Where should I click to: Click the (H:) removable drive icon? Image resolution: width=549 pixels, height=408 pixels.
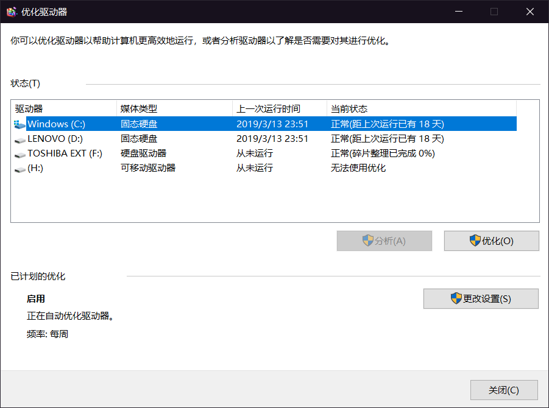[x=19, y=169]
